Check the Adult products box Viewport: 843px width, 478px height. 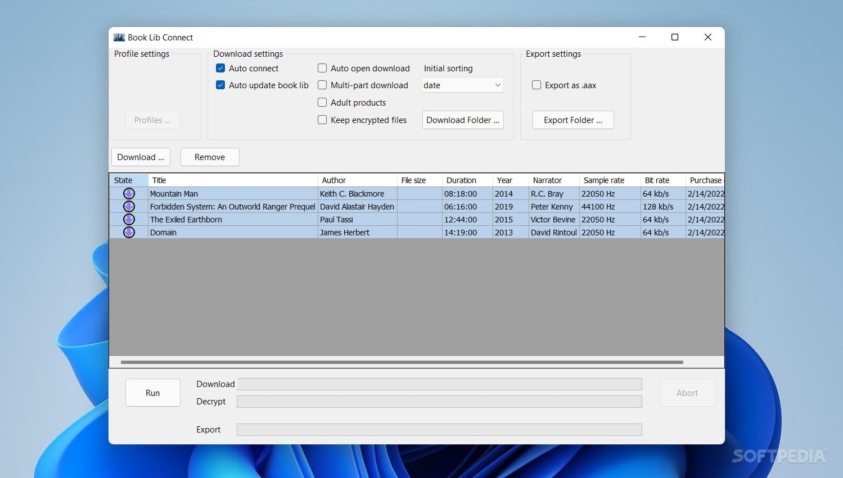click(322, 102)
